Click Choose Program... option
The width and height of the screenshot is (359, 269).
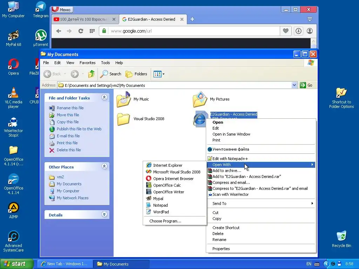pyautogui.click(x=175, y=221)
